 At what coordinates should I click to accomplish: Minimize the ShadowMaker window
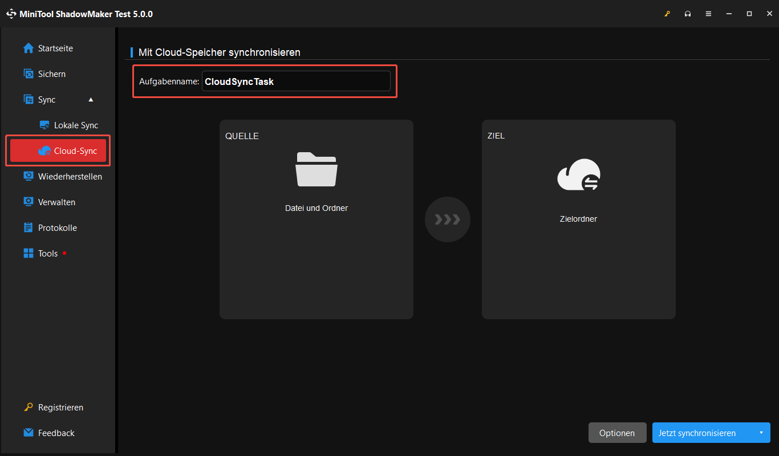click(729, 14)
